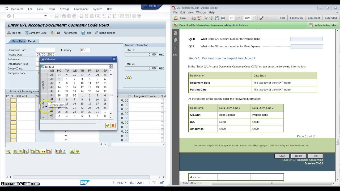Viewport: 340px width, 191px height.
Task: Simulate the G/L document
Action: tap(71, 33)
